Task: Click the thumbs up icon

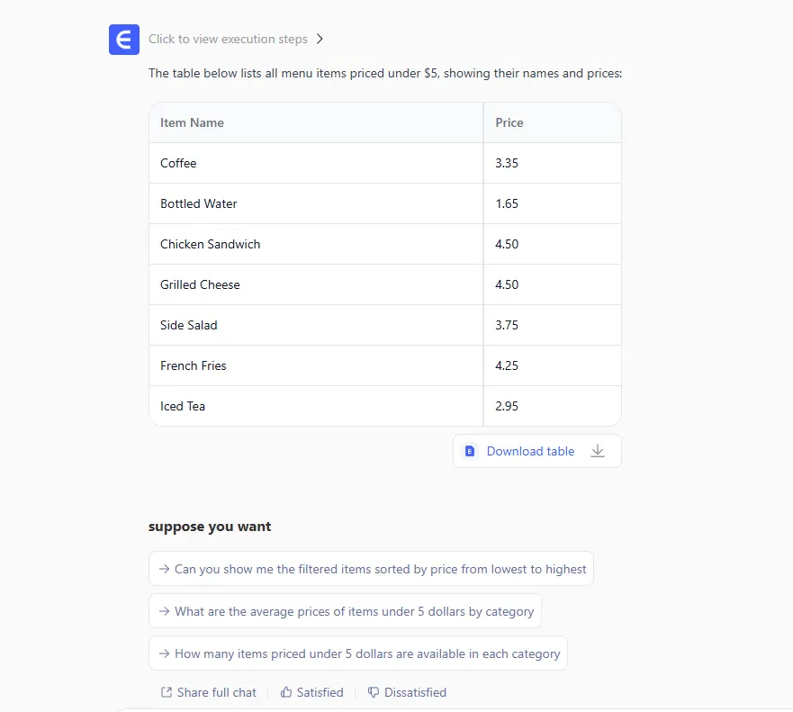Action: point(286,692)
